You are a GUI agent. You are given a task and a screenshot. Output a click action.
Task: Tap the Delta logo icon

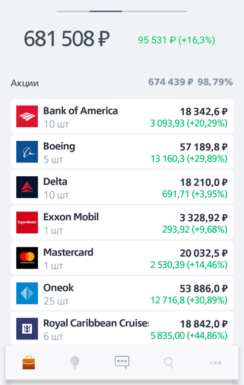(x=27, y=187)
